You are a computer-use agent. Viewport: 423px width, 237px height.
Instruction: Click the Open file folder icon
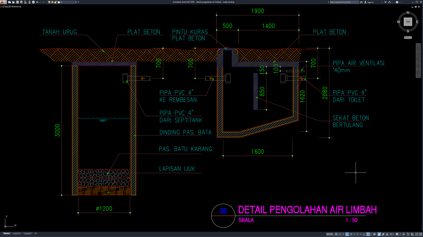(x=14, y=2)
